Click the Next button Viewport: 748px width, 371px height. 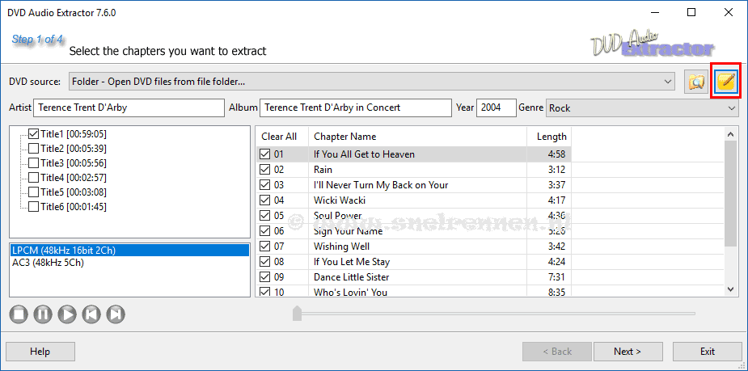[628, 352]
